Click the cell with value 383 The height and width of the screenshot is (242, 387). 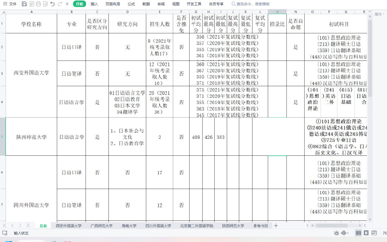(221, 137)
